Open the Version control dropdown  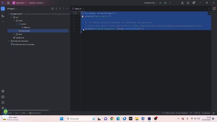tap(37, 3)
